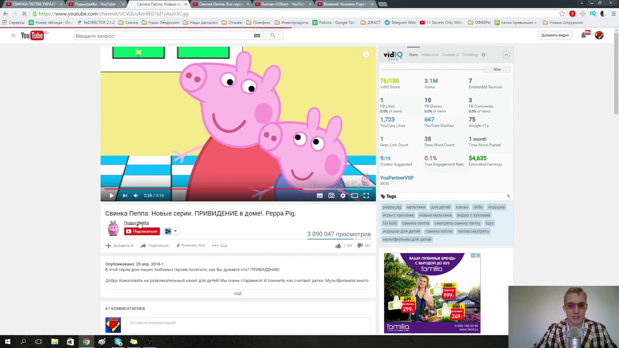
Task: Open the YouTube guide hamburger menu
Action: pos(13,35)
